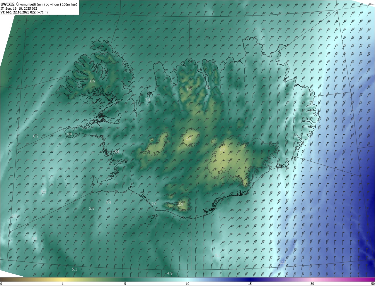Image resolution: width=375 pixels, height=286 pixels.
Task: Click the 5.1 value label over the sea
Action: (74, 269)
